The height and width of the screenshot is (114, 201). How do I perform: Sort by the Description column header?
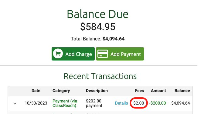97,91
